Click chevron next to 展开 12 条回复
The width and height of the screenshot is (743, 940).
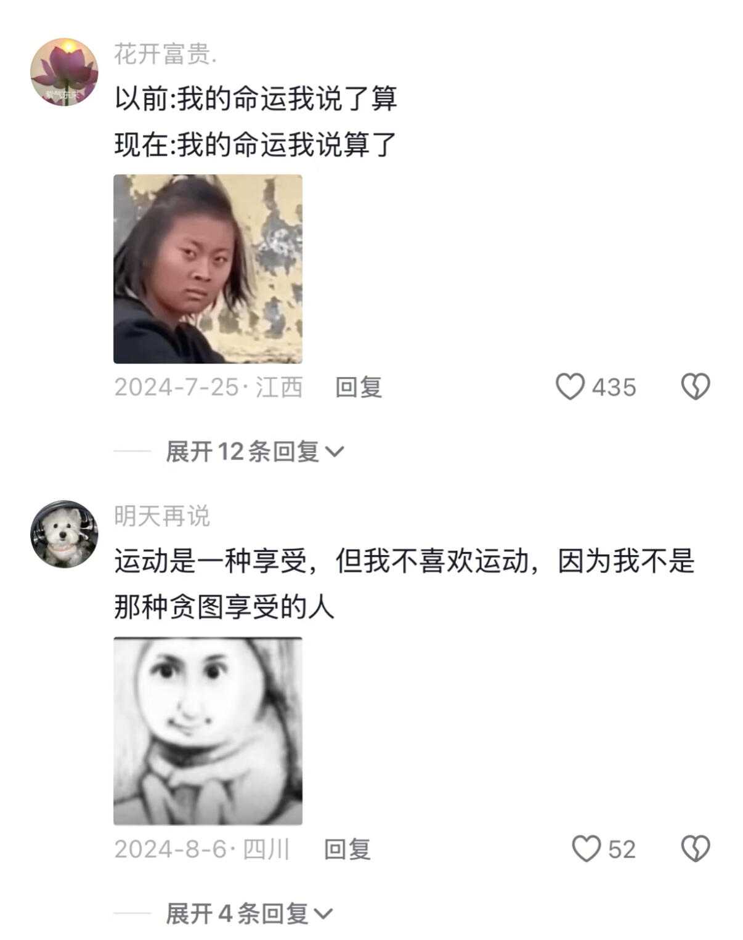click(335, 452)
